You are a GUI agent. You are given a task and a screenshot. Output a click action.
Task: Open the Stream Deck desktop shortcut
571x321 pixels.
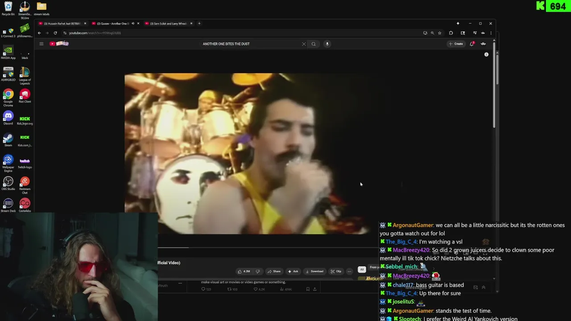click(8, 206)
